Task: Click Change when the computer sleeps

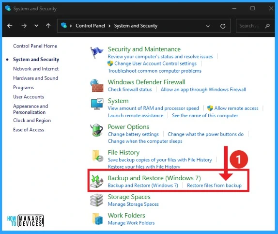Action: (145, 141)
